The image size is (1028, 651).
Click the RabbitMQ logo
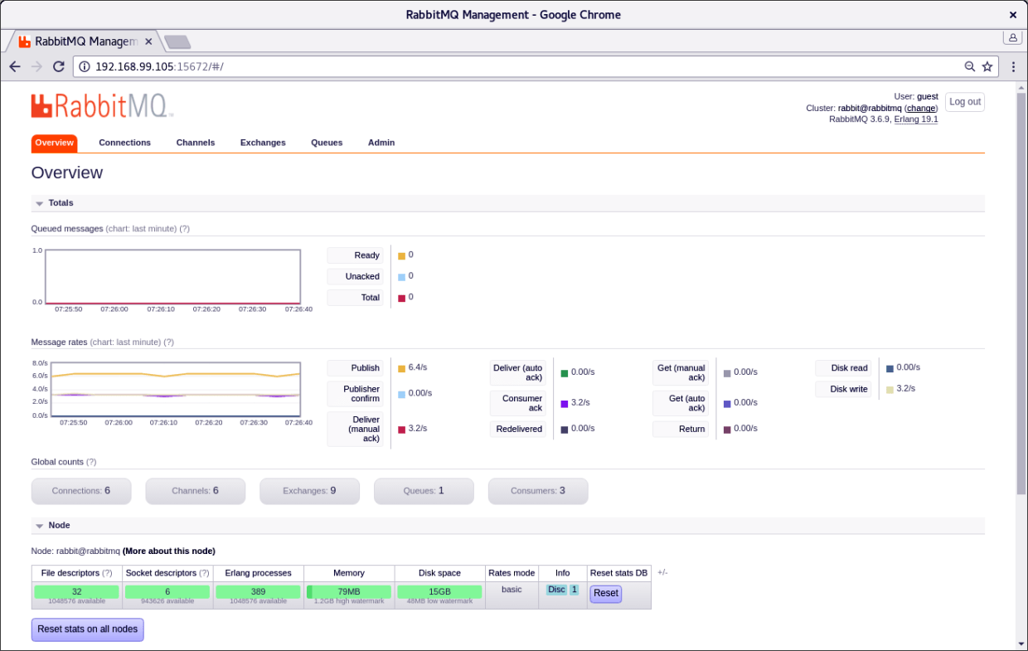pyautogui.click(x=102, y=105)
